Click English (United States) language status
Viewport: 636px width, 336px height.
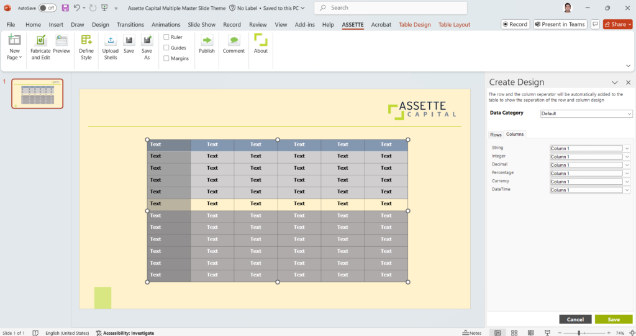[67, 333]
